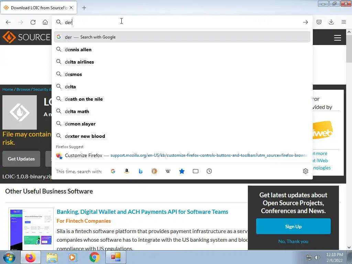Open the Save to Pocket icon

pyautogui.click(x=319, y=22)
